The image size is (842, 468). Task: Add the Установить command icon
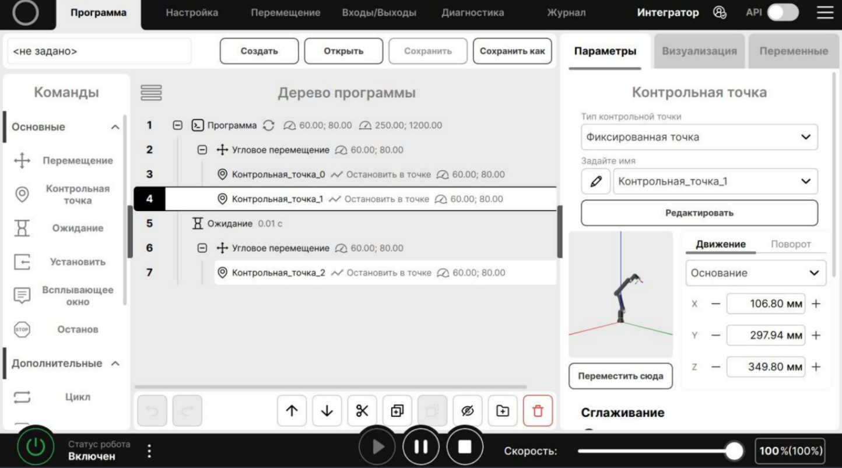(22, 262)
